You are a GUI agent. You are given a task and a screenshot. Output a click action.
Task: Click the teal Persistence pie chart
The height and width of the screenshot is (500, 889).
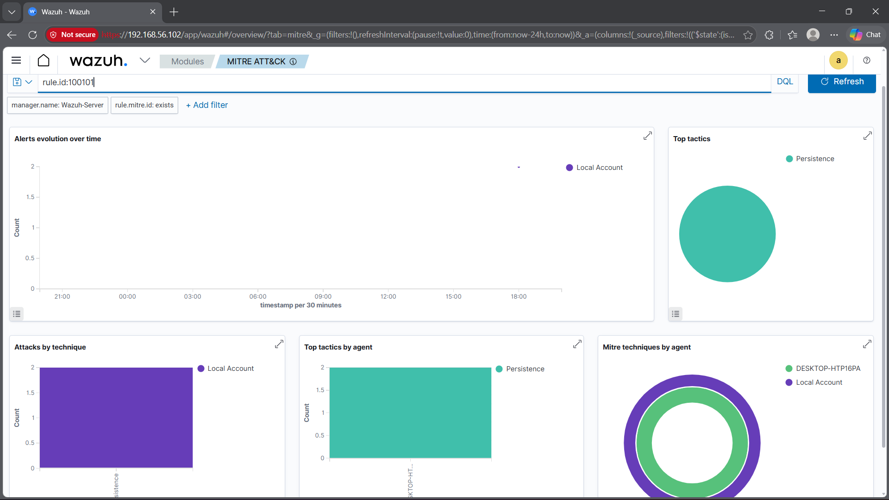(727, 234)
